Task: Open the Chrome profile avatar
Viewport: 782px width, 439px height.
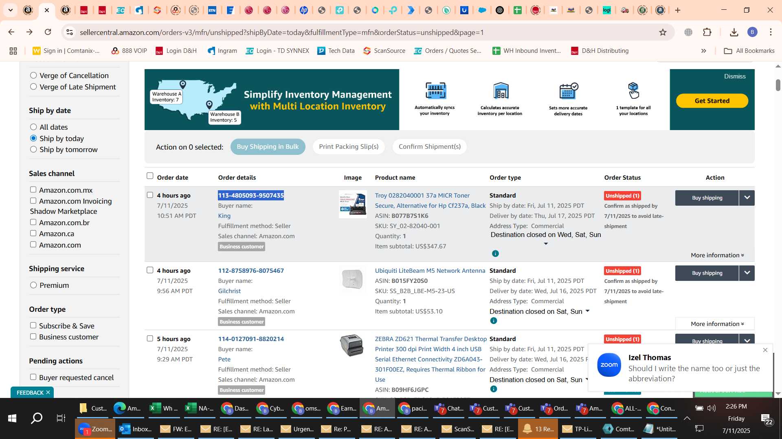Action: coord(752,32)
